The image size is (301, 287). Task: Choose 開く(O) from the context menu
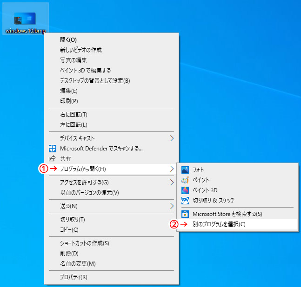[111, 40]
